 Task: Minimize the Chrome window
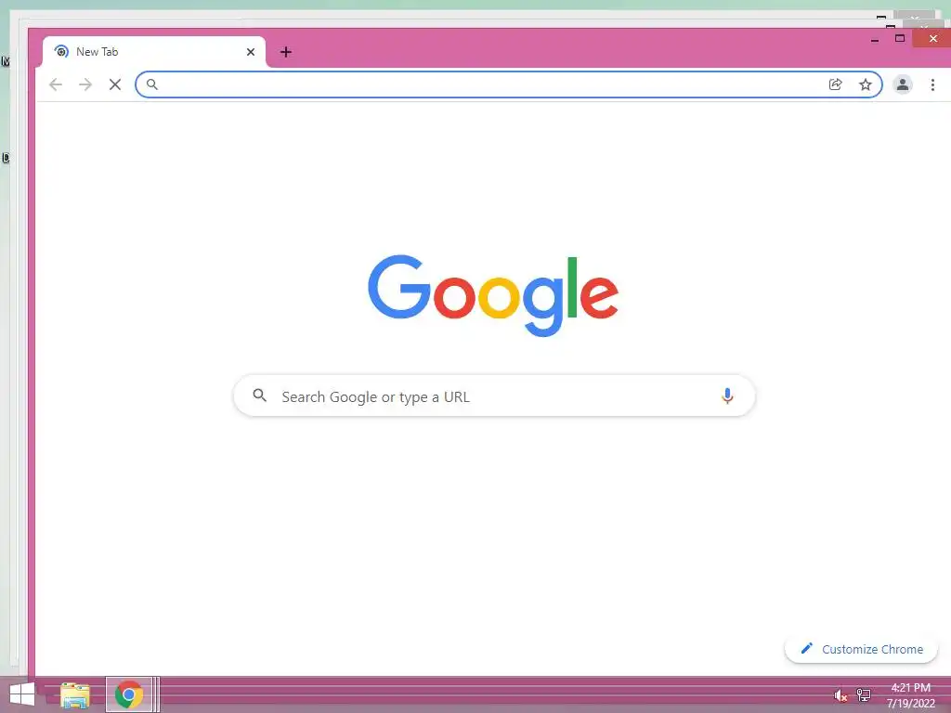(875, 40)
